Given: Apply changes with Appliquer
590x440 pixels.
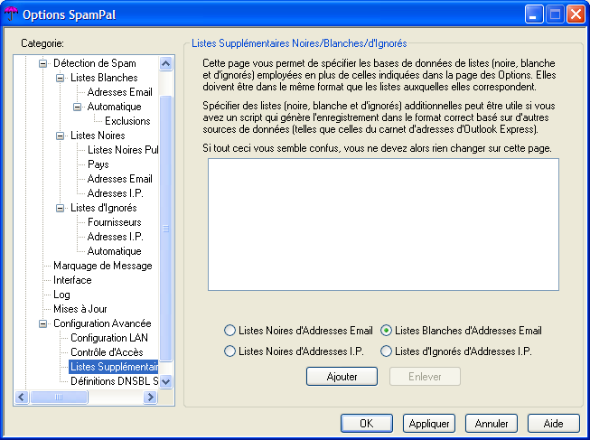Looking at the screenshot, I should (x=429, y=424).
